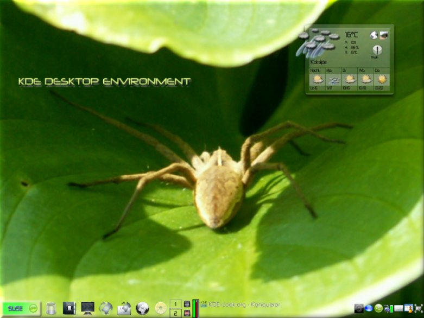Open the SUSE start menu button

click(22, 308)
